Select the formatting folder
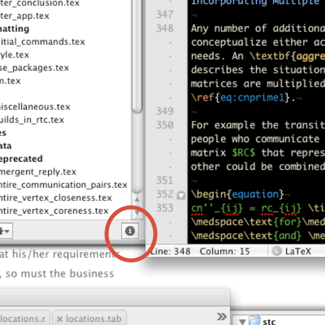Image resolution: width=325 pixels, height=325 pixels. pyautogui.click(x=15, y=29)
